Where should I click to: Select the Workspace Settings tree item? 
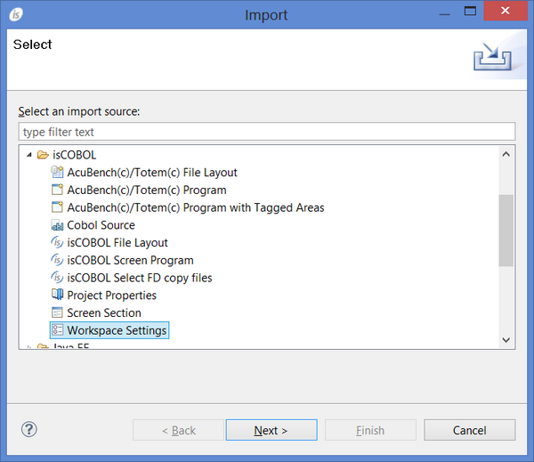click(x=117, y=330)
